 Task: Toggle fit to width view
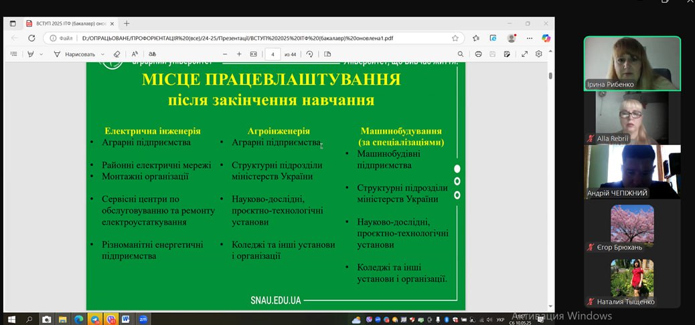pyautogui.click(x=254, y=54)
